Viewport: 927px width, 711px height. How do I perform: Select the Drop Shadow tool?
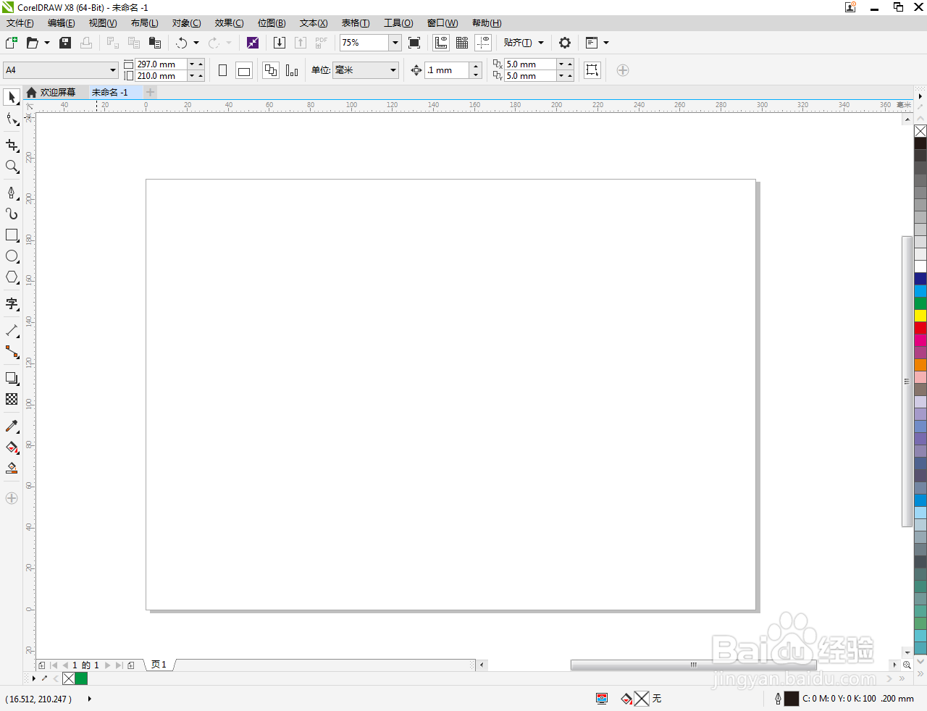(12, 378)
